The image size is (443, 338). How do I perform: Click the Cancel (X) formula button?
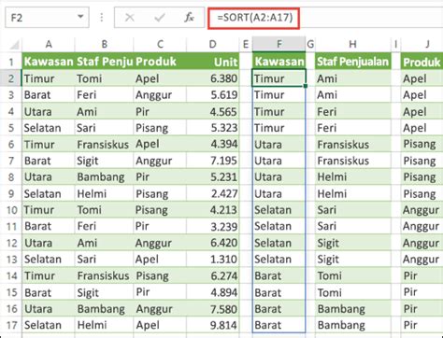(x=129, y=18)
